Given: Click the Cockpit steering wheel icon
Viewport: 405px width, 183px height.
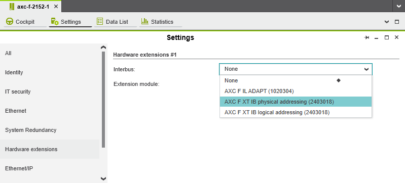Looking at the screenshot, I should (x=10, y=22).
